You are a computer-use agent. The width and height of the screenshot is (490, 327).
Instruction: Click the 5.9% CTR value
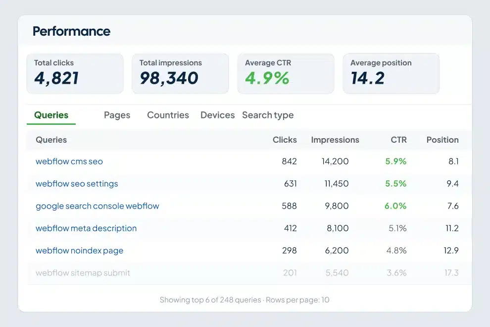(x=395, y=162)
